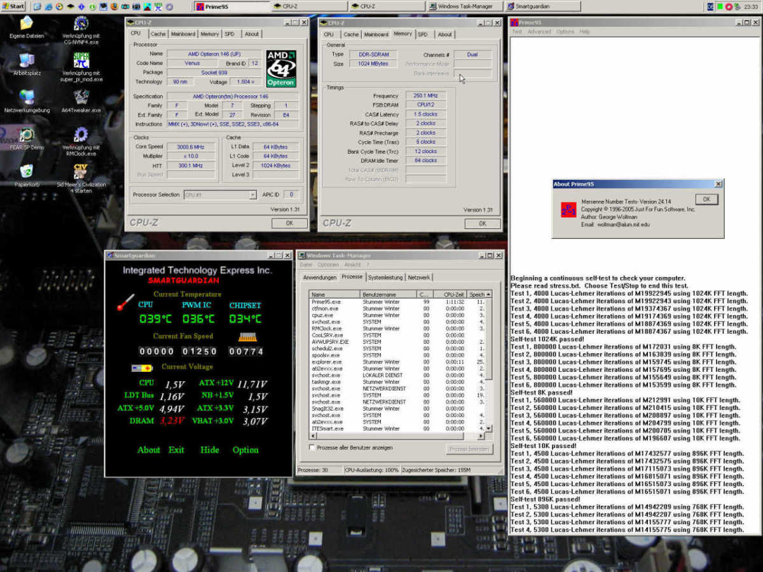Click Hide in Smartguardian

point(210,450)
